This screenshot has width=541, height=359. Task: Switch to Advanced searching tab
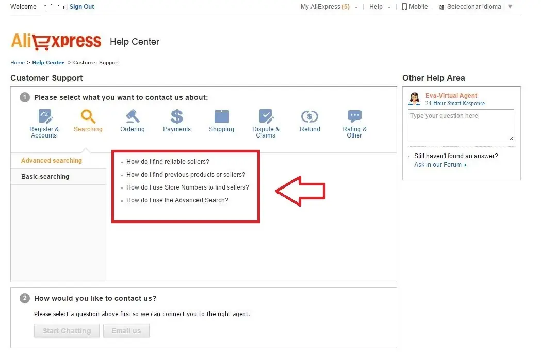[x=58, y=161]
